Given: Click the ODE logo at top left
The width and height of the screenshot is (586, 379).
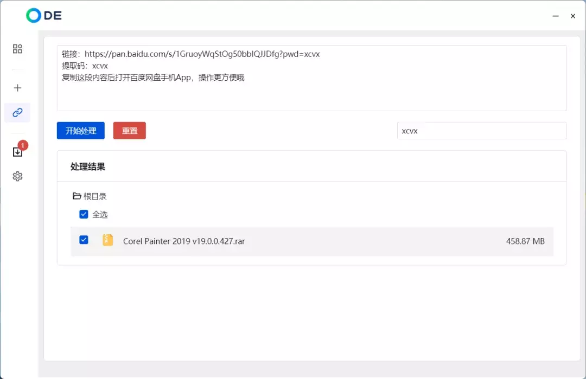Looking at the screenshot, I should [x=44, y=15].
